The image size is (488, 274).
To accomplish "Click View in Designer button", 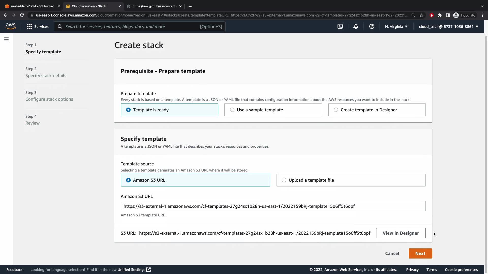I will (x=401, y=233).
